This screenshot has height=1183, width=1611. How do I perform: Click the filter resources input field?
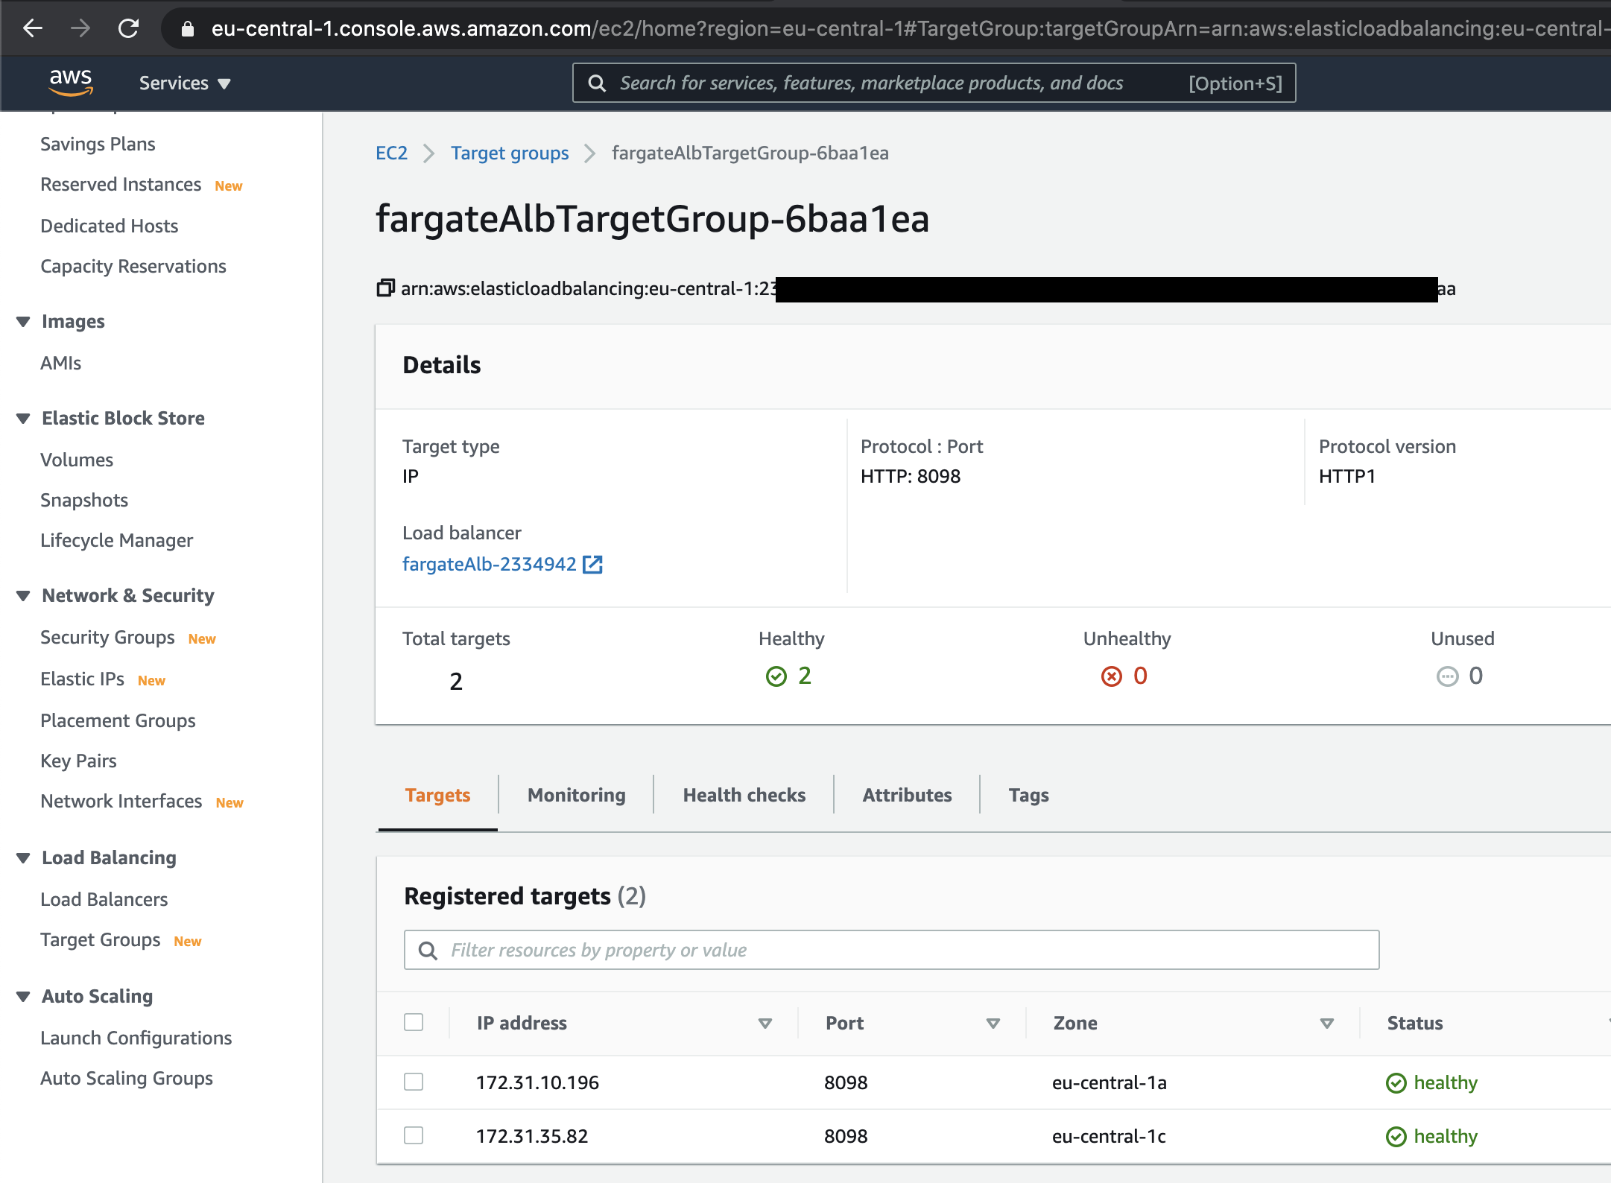[x=891, y=950]
